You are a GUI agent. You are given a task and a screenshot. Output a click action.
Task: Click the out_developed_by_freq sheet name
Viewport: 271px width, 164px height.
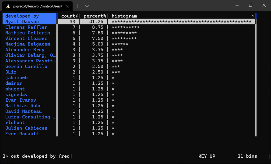click(x=40, y=156)
